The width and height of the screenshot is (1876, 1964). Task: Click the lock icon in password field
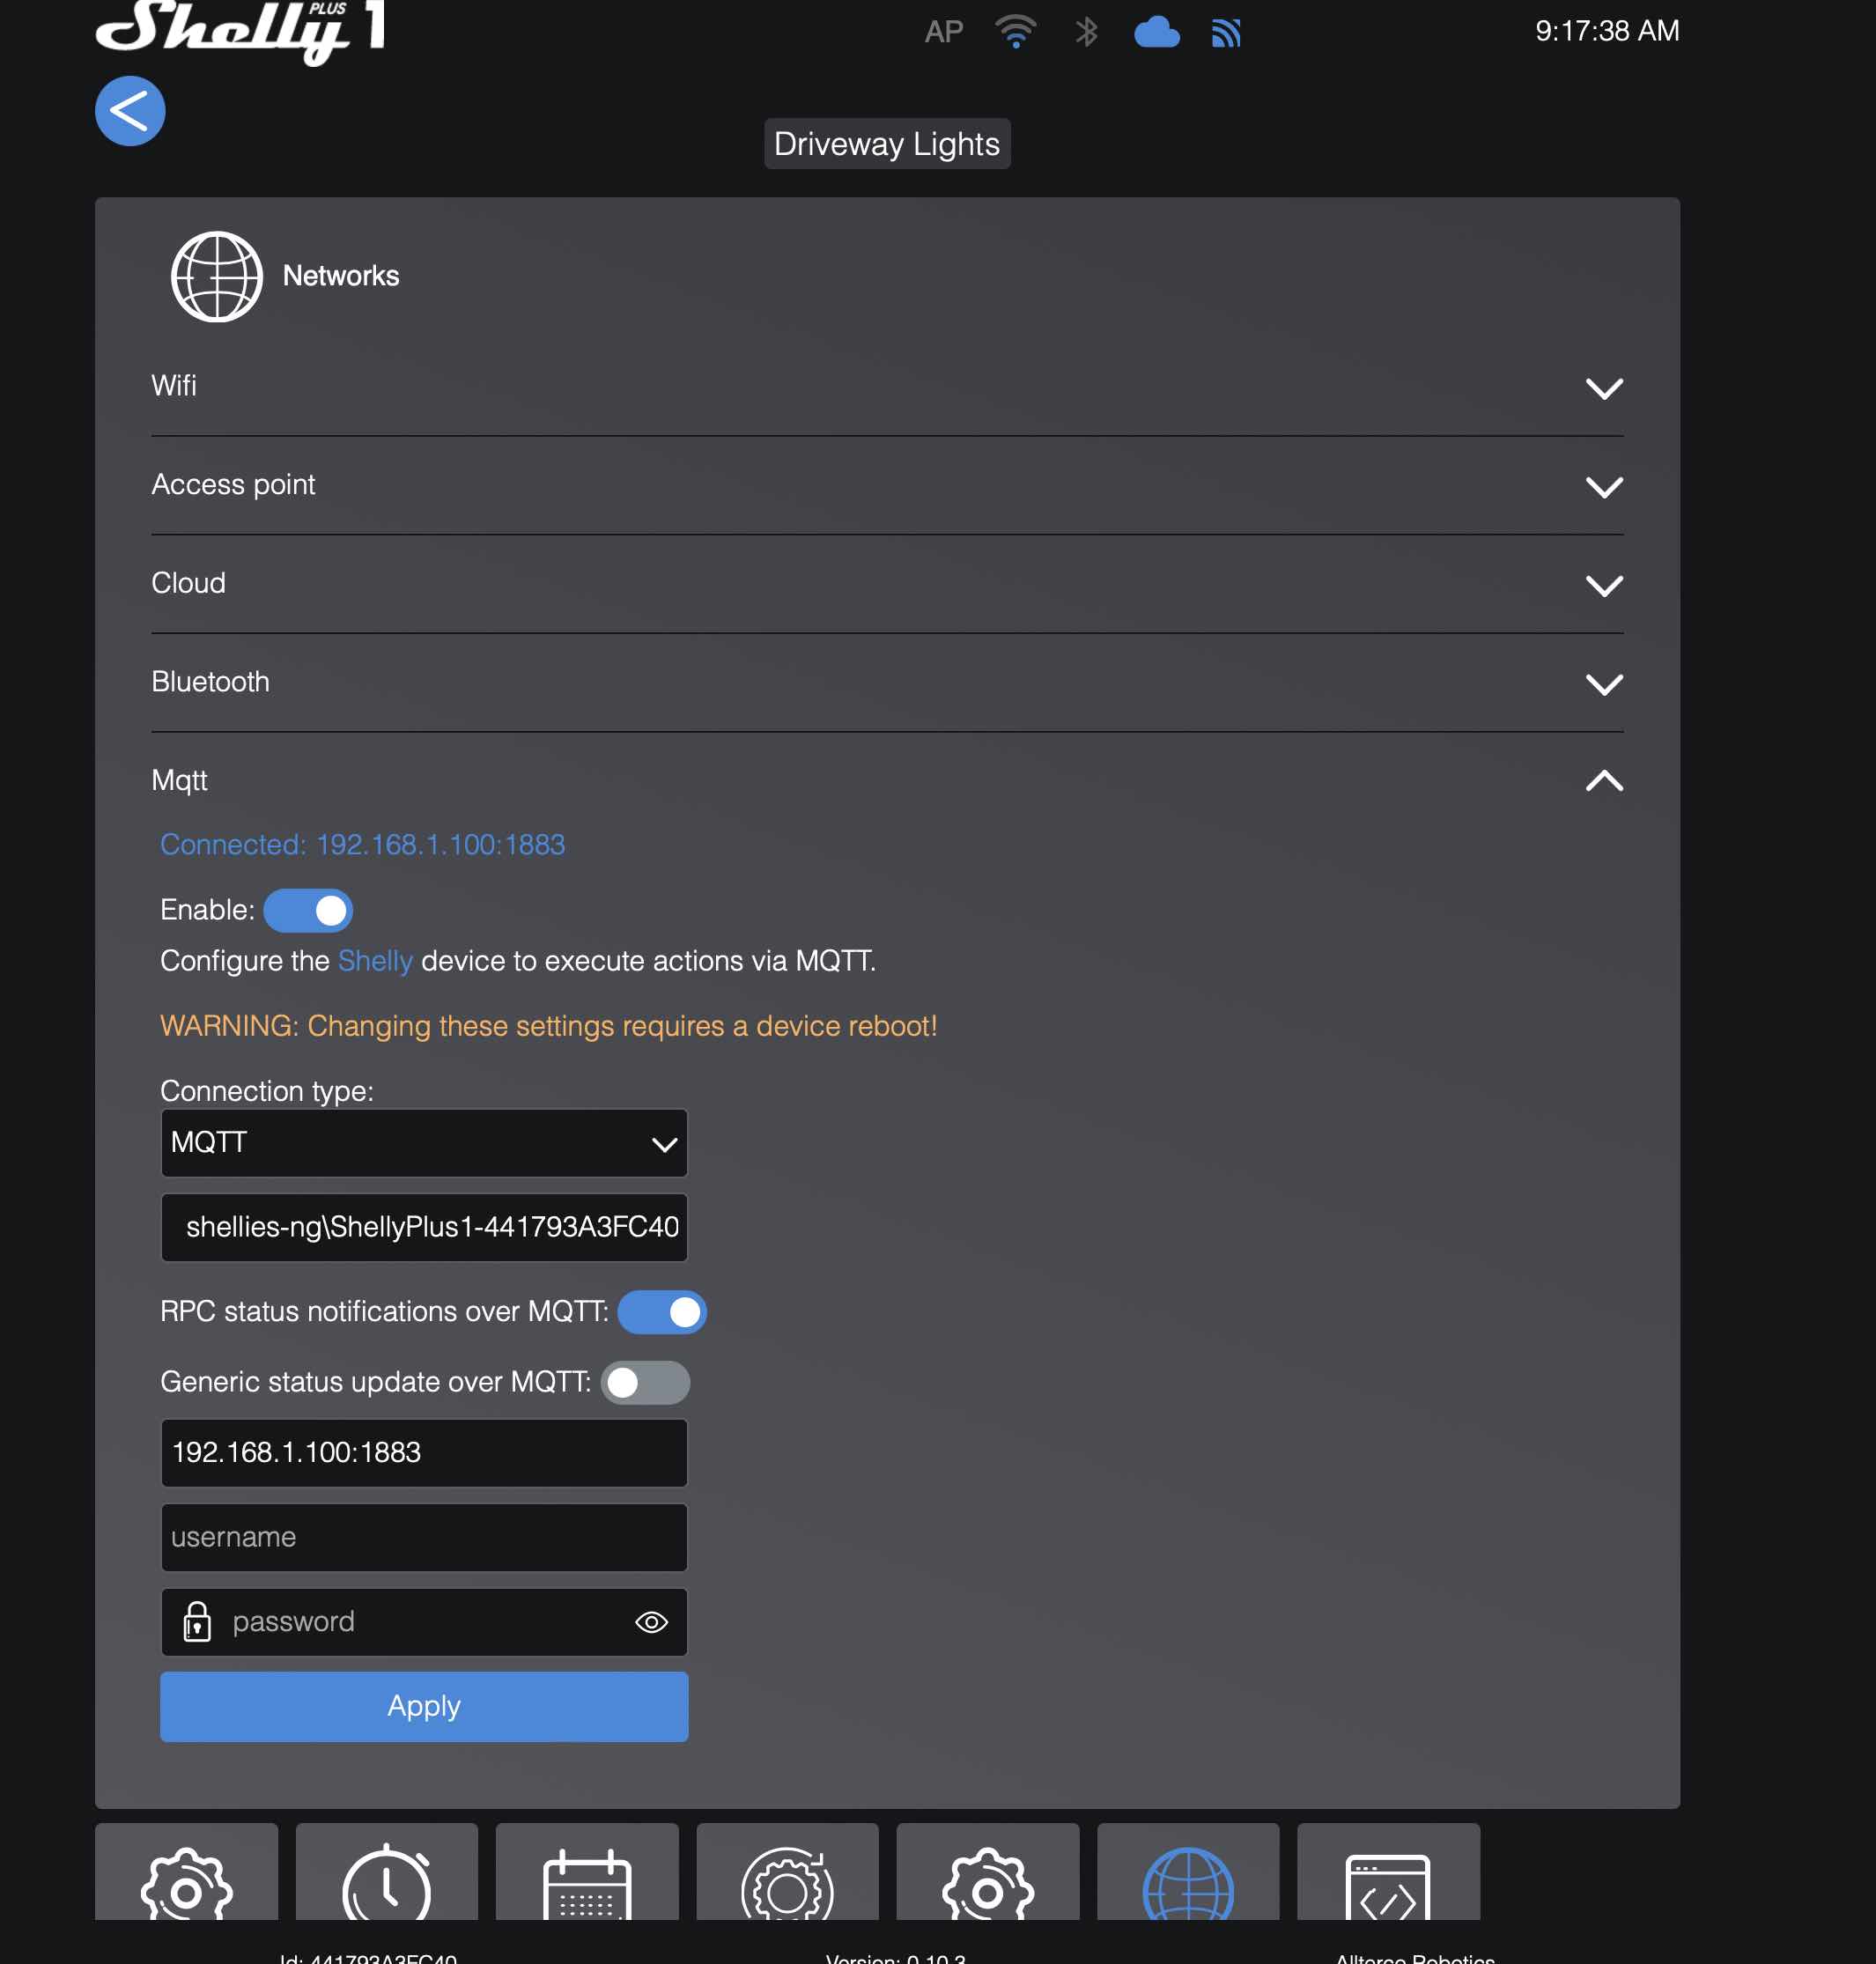coord(197,1621)
